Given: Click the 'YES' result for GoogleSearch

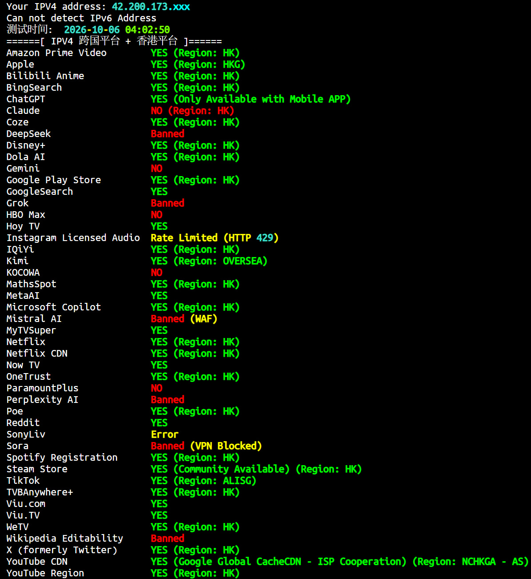Looking at the screenshot, I should tap(159, 192).
